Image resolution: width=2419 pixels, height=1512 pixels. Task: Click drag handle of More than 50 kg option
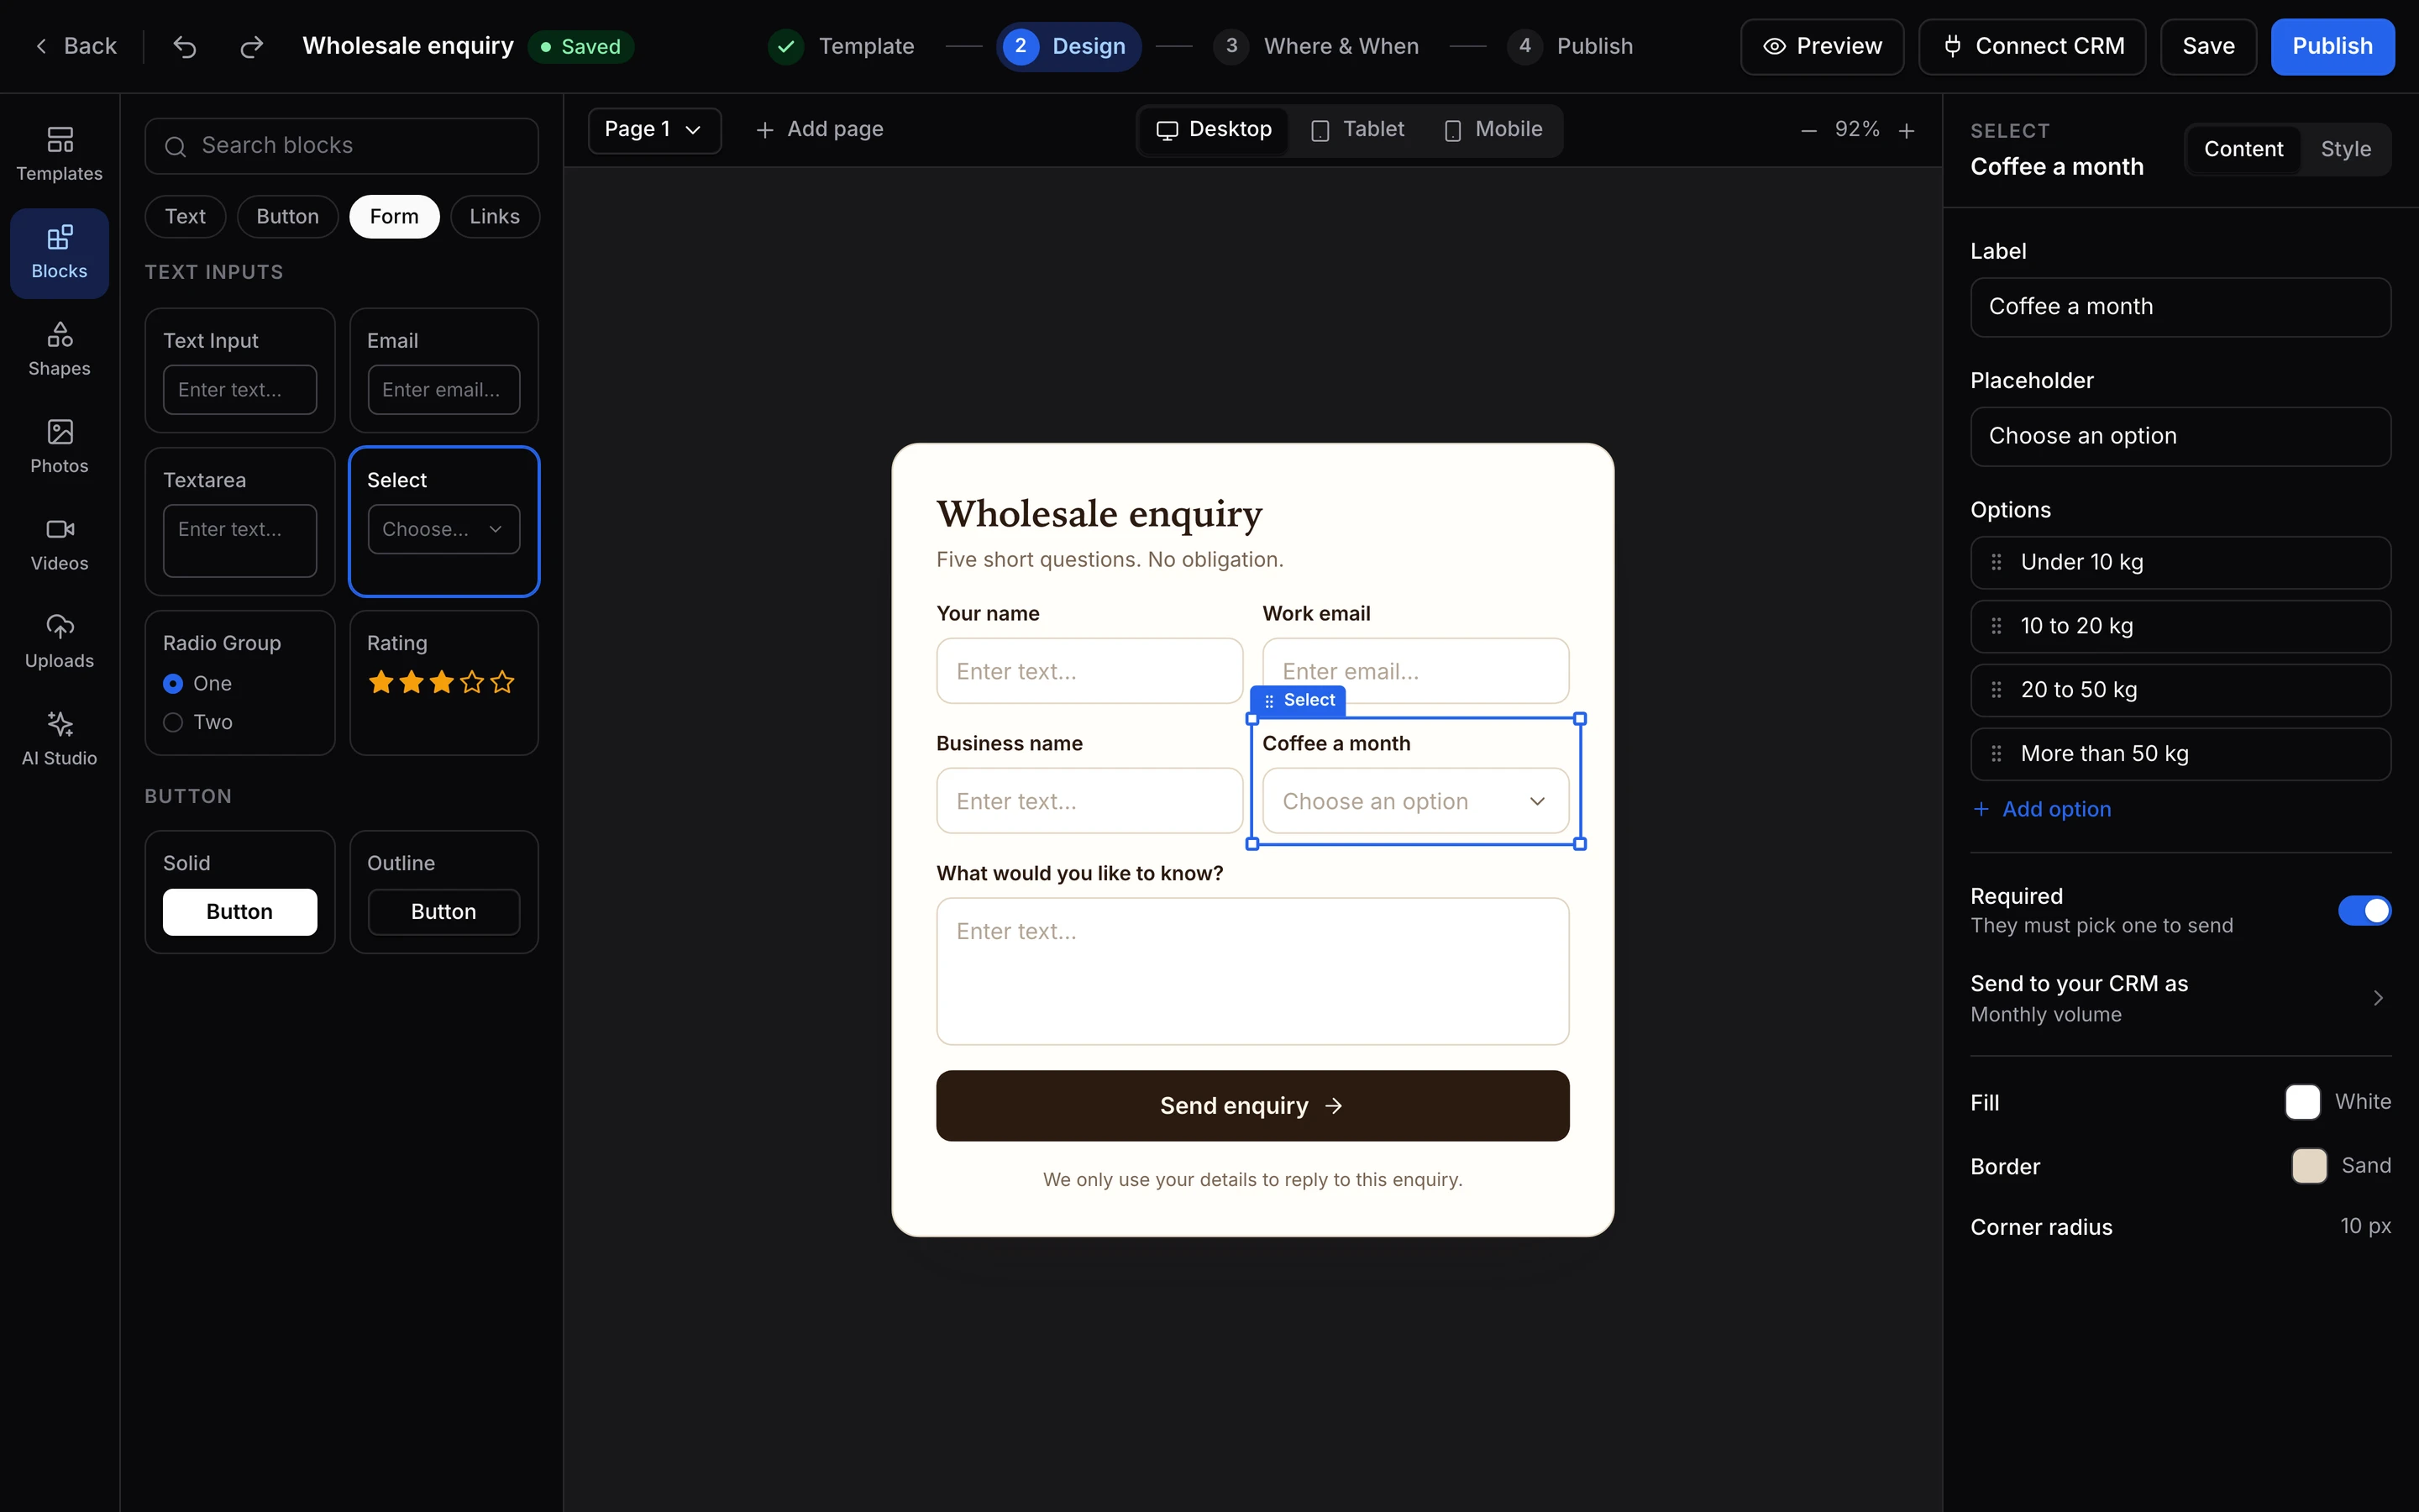point(1997,754)
